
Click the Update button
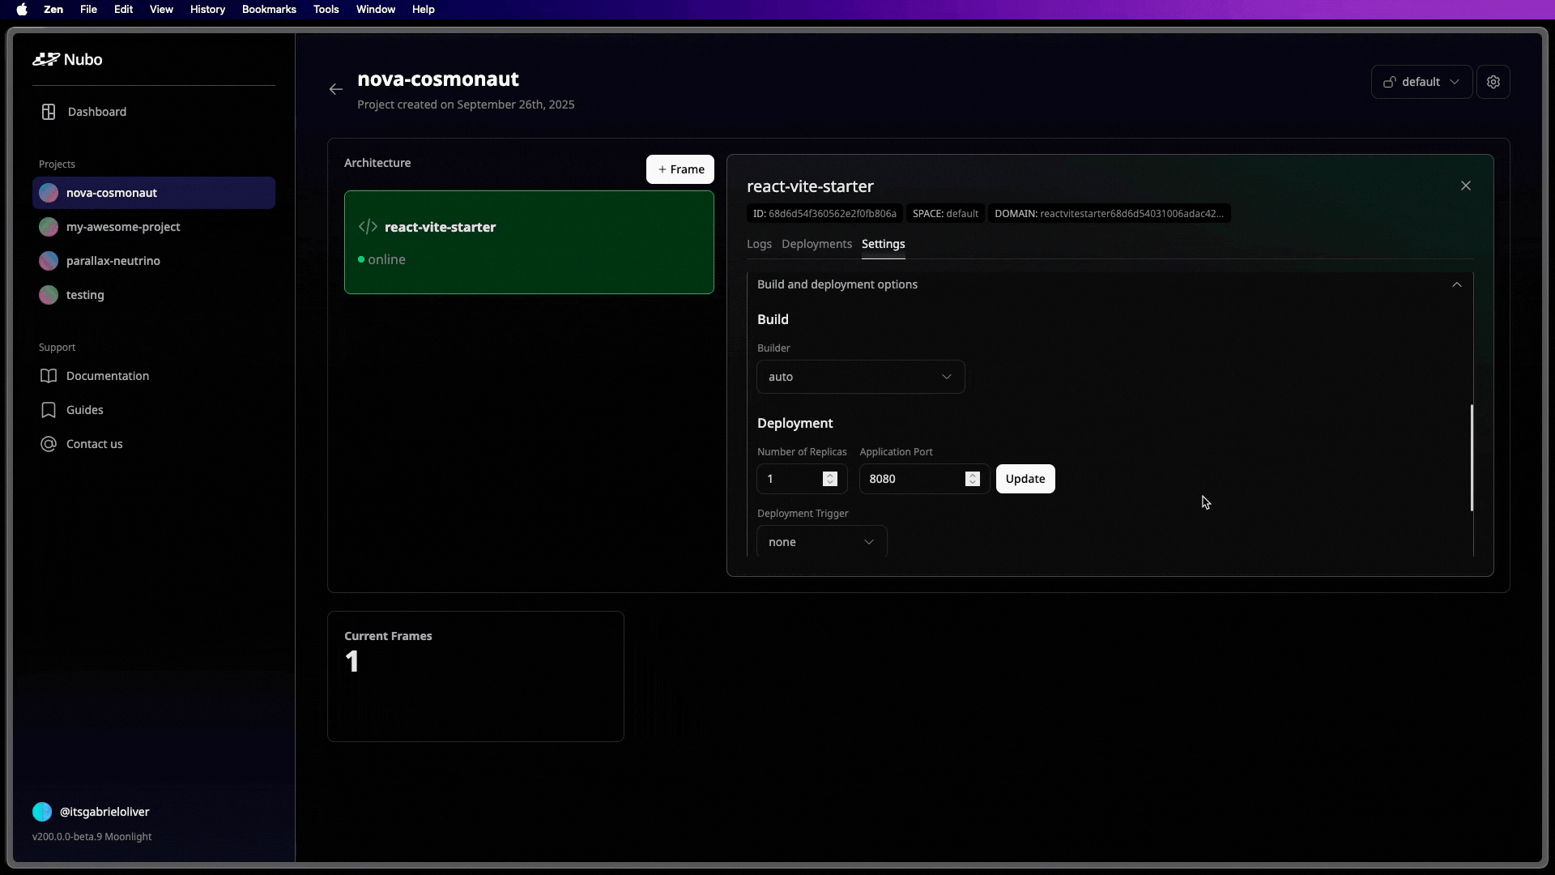(x=1025, y=479)
